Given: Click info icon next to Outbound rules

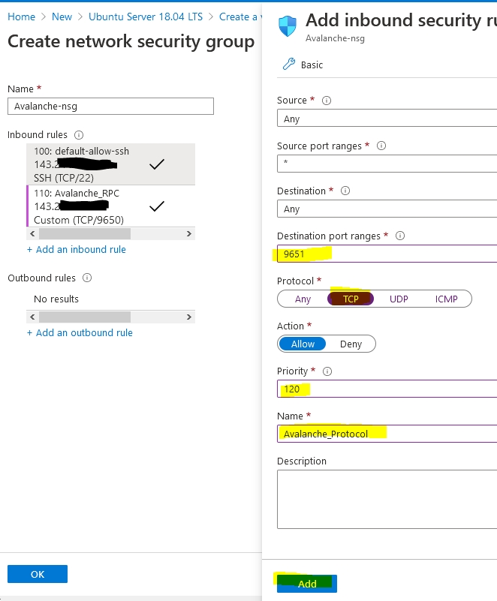Looking at the screenshot, I should pyautogui.click(x=87, y=278).
